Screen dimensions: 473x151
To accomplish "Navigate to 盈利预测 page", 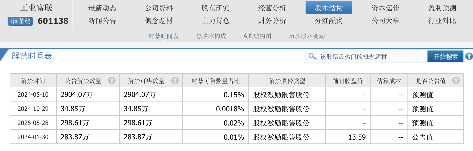I will pyautogui.click(x=442, y=8).
